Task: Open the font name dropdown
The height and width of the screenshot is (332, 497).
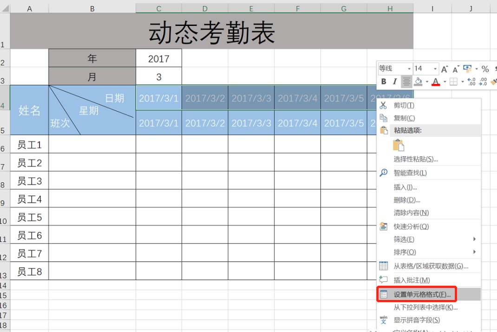Action: coord(409,68)
